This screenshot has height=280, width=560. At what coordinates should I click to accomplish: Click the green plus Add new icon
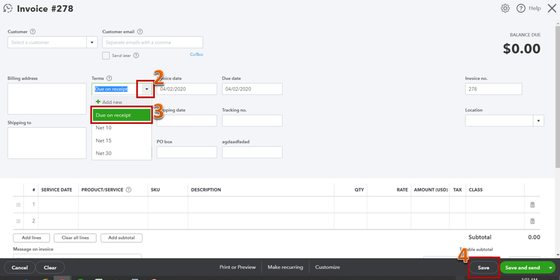(98, 102)
